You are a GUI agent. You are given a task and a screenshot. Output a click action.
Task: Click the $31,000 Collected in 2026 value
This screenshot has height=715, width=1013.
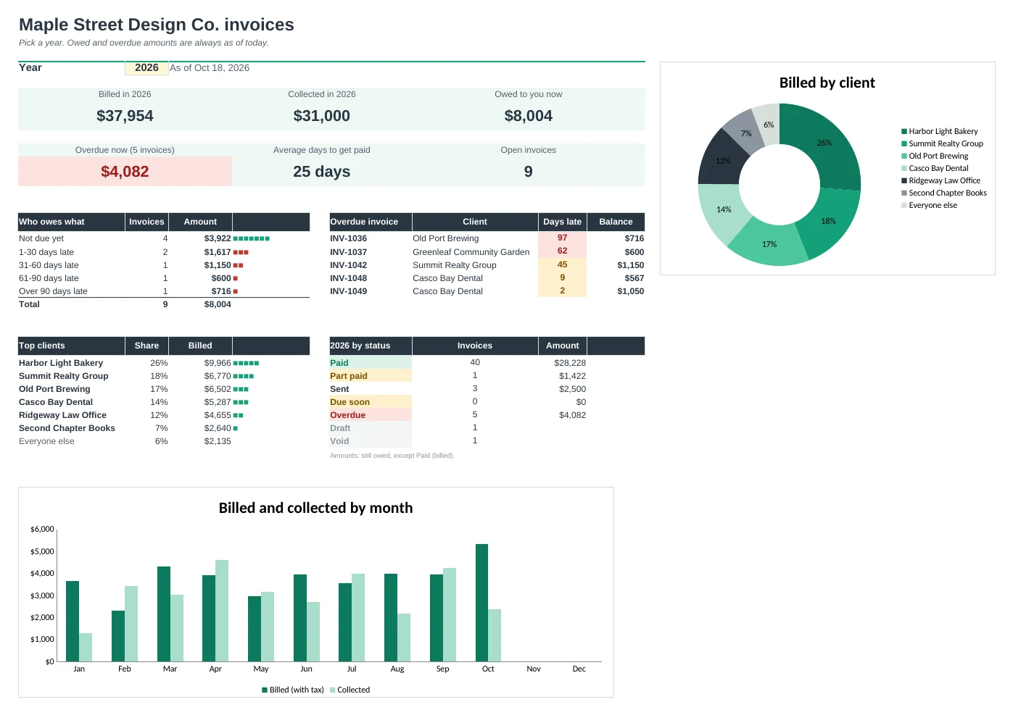click(321, 116)
